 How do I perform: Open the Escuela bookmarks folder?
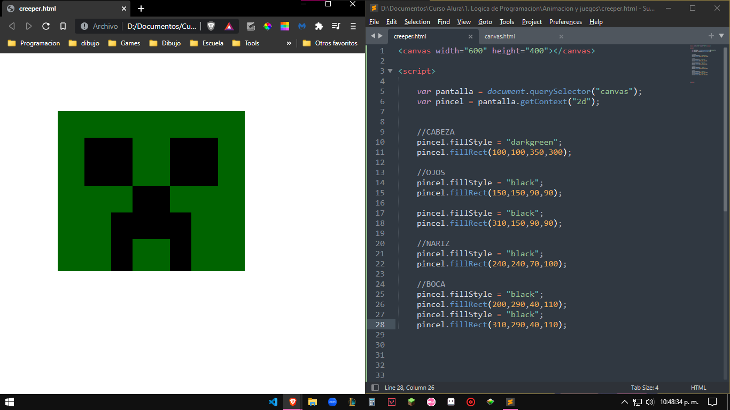coord(206,43)
